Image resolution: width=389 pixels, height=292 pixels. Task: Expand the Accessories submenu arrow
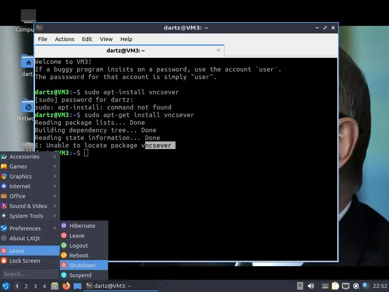click(55, 156)
